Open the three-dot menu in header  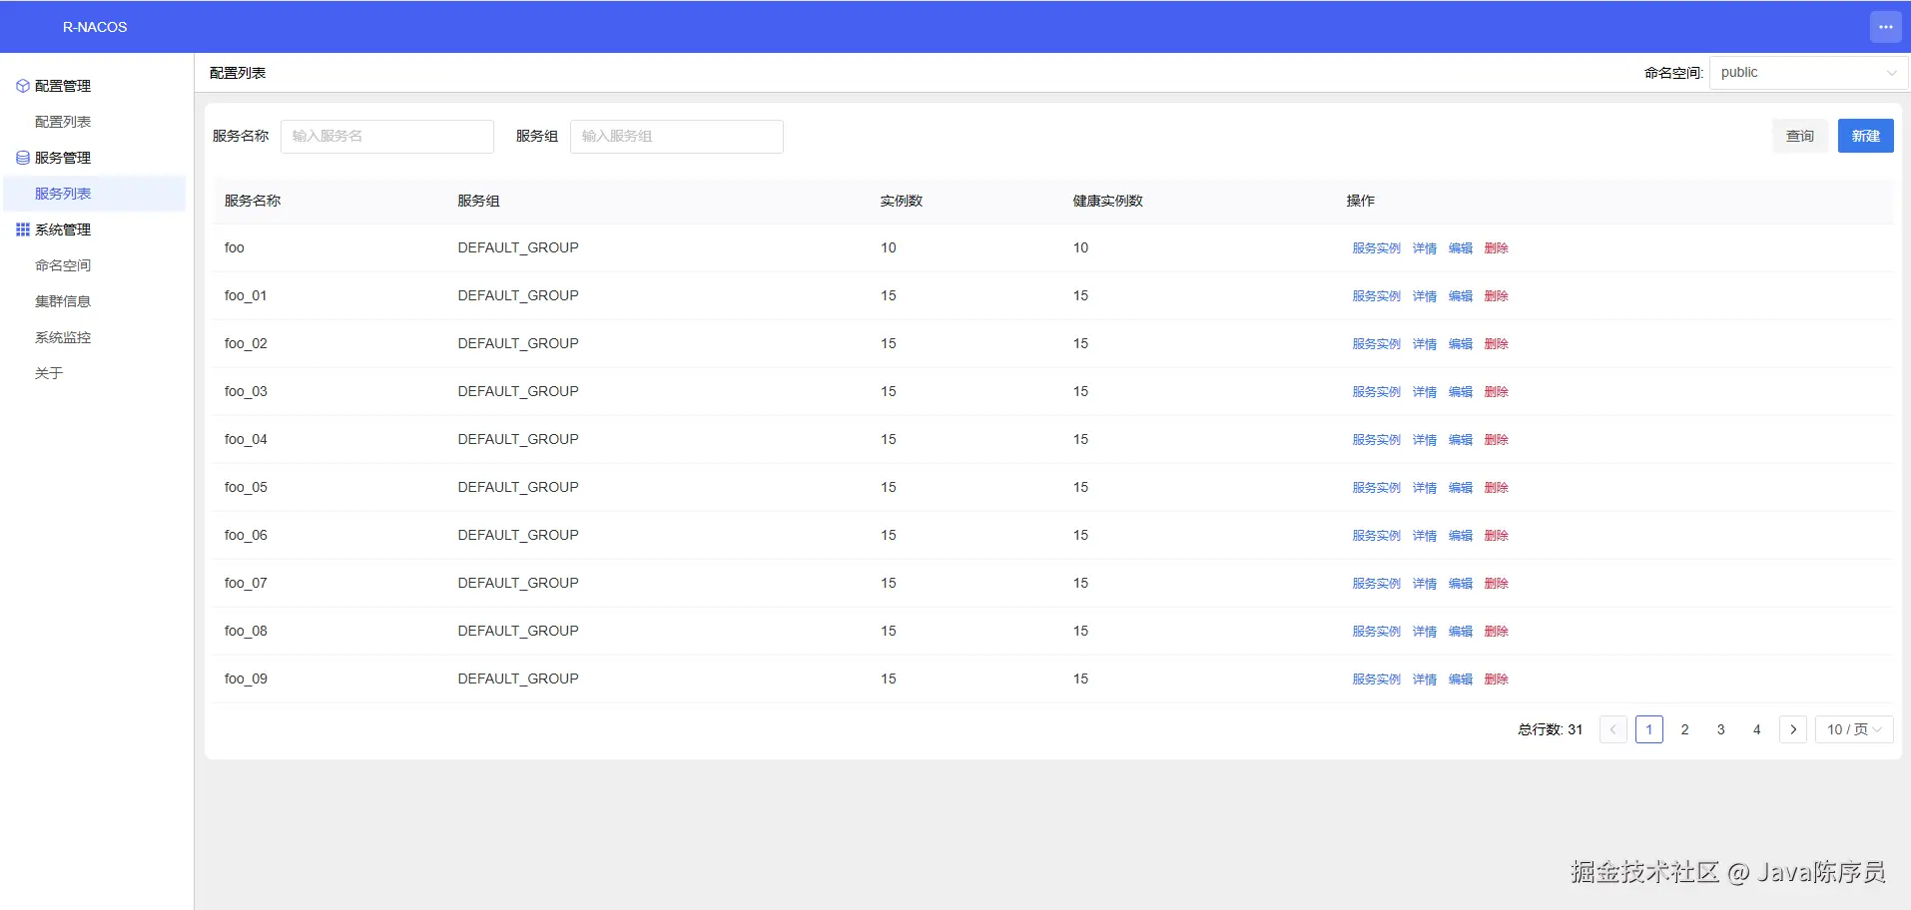(x=1885, y=27)
